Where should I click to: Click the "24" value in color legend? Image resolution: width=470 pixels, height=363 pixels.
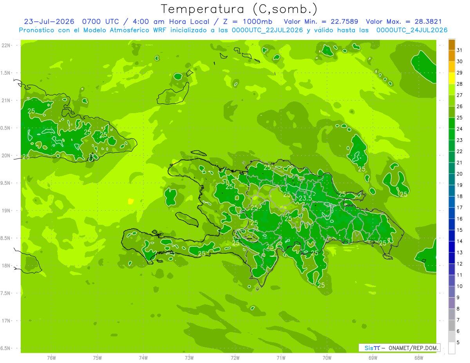[x=459, y=129]
